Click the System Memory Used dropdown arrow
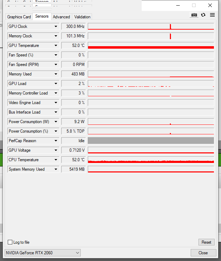221x261 pixels. (56, 169)
